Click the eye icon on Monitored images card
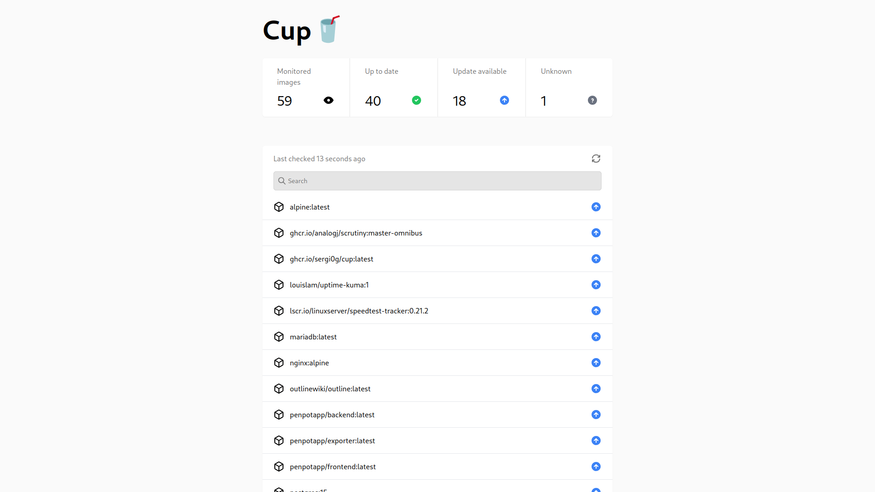This screenshot has width=875, height=492. (x=328, y=100)
